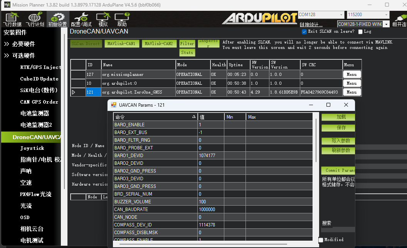Select Sik电台(数传) in sidebar
407x248 pixels.
(39, 90)
